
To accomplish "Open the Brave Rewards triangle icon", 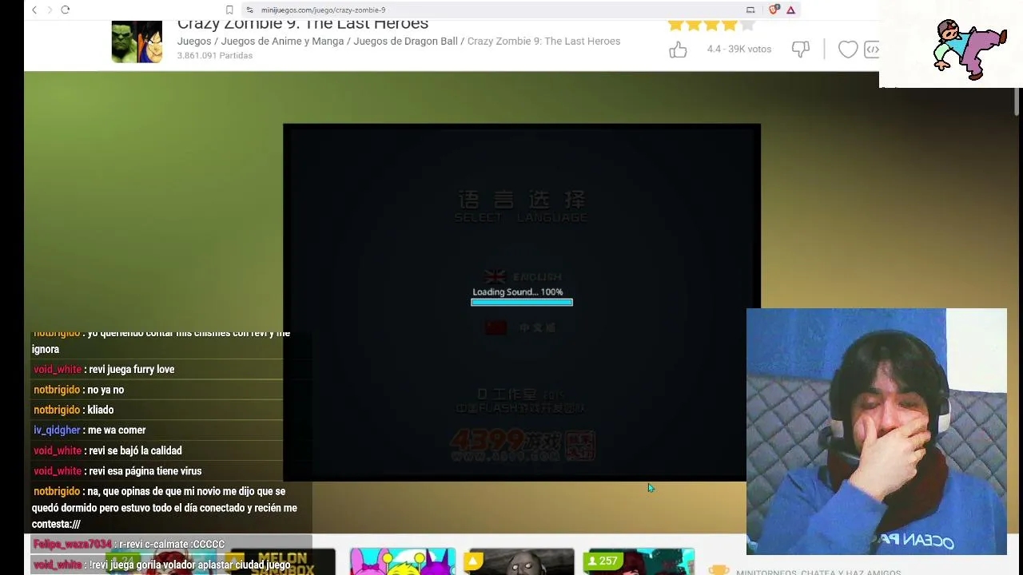I will point(790,10).
